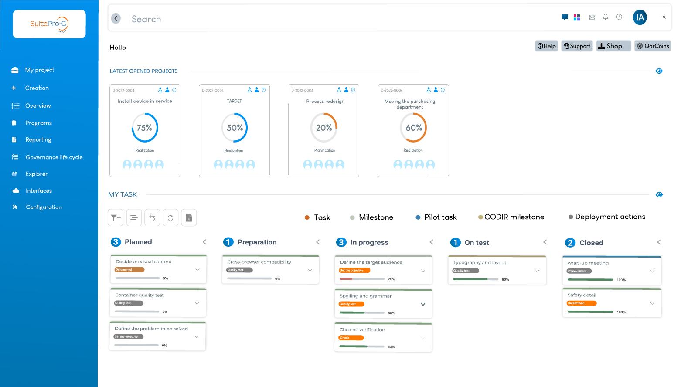681x387 pixels.
Task: Click the SuitePro-G logo
Action: (49, 24)
